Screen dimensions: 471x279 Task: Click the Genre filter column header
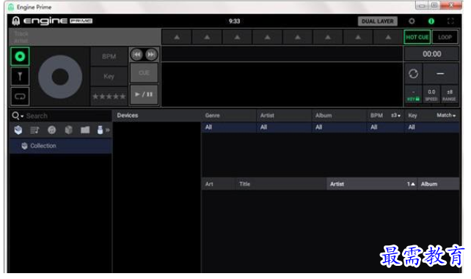(229, 116)
